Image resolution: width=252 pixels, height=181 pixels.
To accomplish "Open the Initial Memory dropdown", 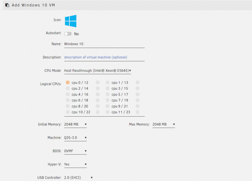I will point(75,124).
